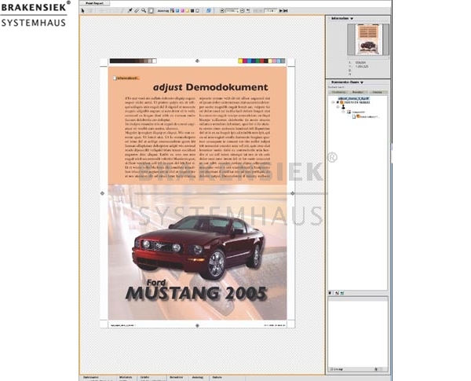Image resolution: width=471 pixels, height=381 pixels.
Task: Select the highlighted document tree item
Action: coord(353,98)
